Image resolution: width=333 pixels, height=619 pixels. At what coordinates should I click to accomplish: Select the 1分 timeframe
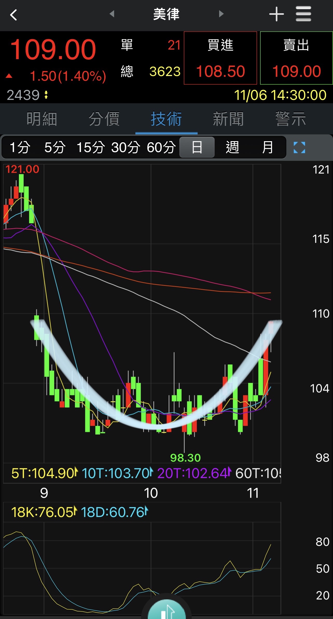click(20, 147)
